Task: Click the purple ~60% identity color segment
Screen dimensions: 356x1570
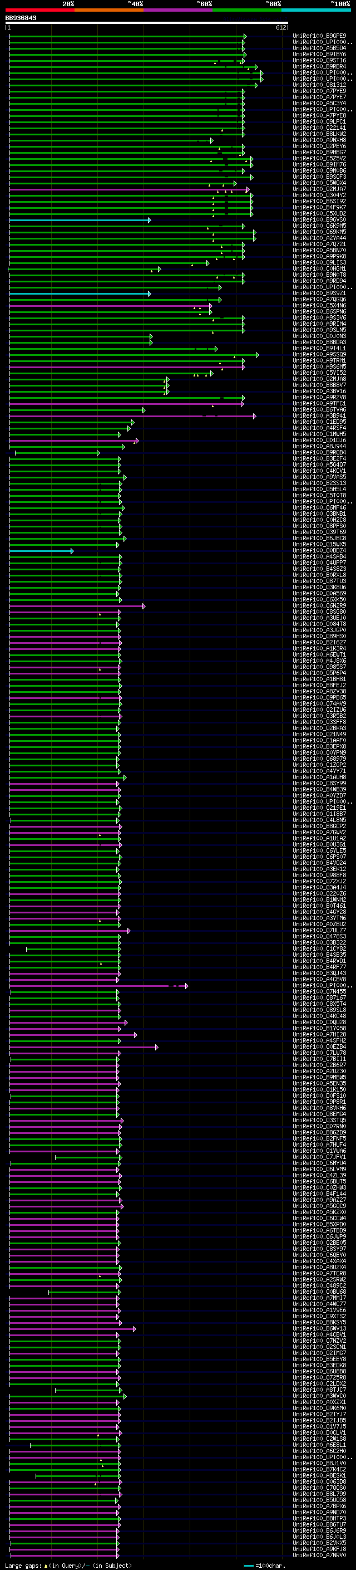Action: pos(177,10)
